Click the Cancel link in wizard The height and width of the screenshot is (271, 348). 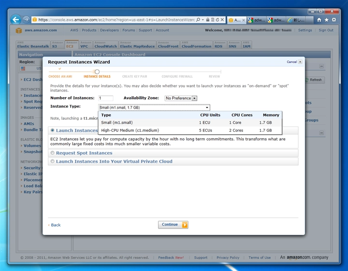point(291,62)
